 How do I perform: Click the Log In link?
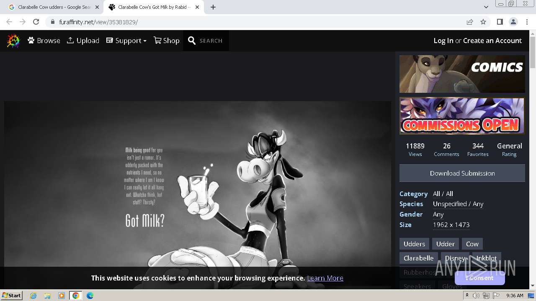[443, 41]
